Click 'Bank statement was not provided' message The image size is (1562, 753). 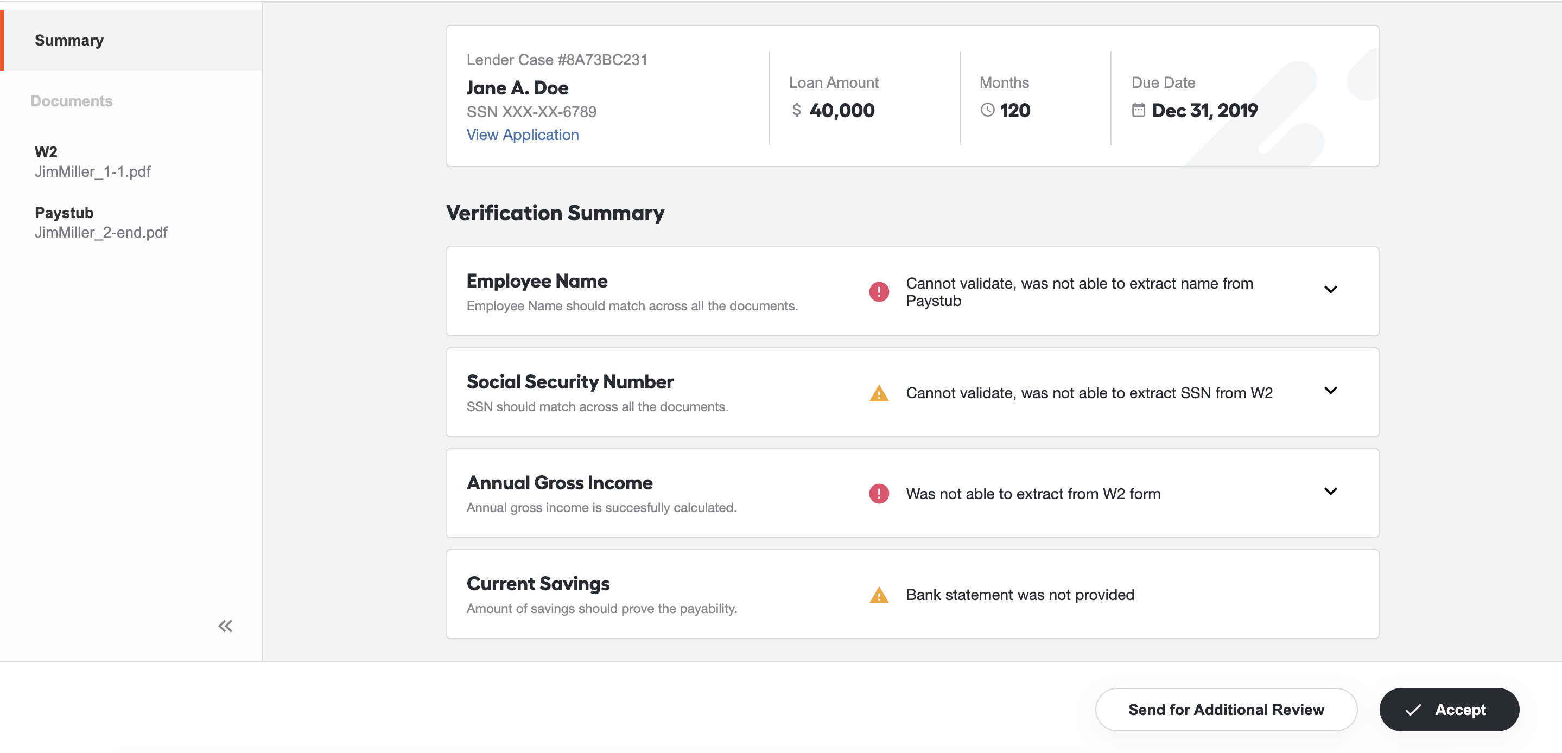point(1020,595)
